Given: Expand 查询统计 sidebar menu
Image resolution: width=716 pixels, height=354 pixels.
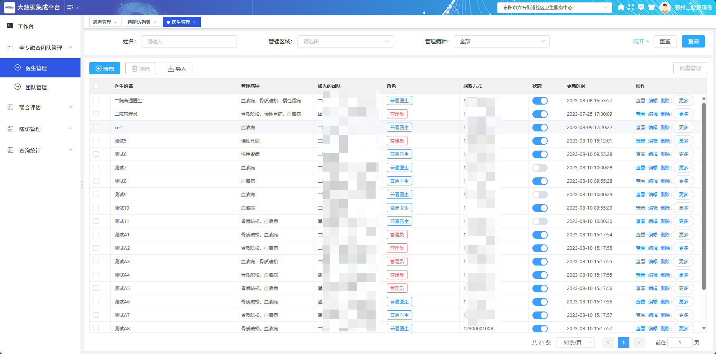Looking at the screenshot, I should pyautogui.click(x=40, y=150).
